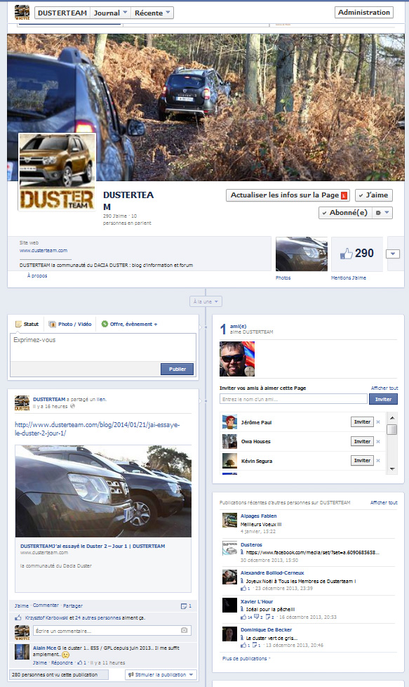
Task: Click like icon on Xavier L'Hour post
Action: click(243, 617)
